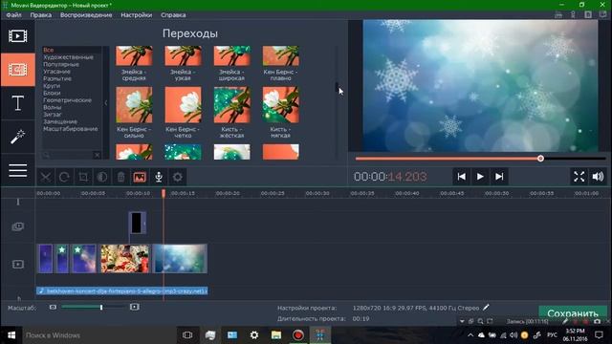Select the Transitions tab in sidebar
612x344 pixels.
[17, 70]
